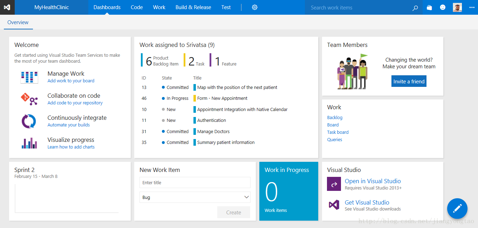Click the Title column header
The image size is (478, 228).
pos(197,78)
